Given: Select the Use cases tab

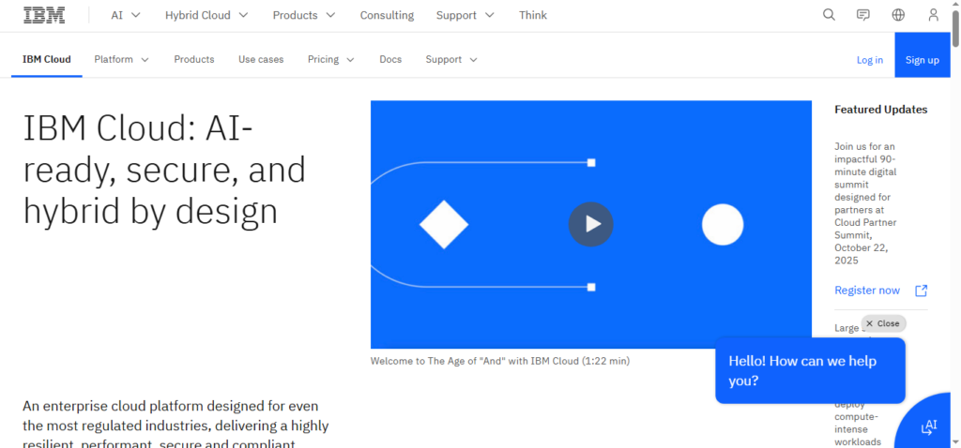Looking at the screenshot, I should [261, 59].
